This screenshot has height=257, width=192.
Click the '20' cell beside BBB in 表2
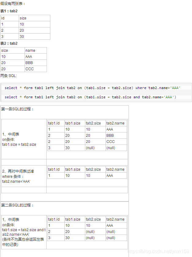[x=13, y=63]
